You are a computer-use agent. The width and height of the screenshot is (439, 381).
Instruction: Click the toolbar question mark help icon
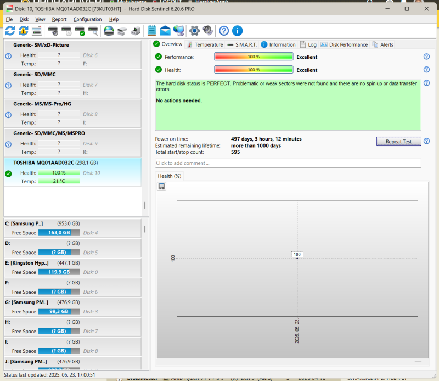[224, 31]
